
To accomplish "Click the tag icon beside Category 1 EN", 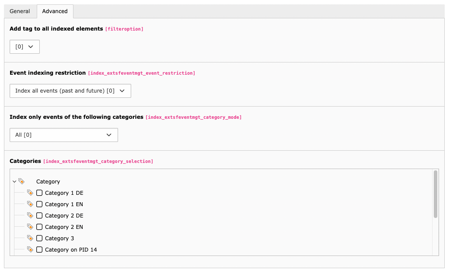I will [30, 204].
